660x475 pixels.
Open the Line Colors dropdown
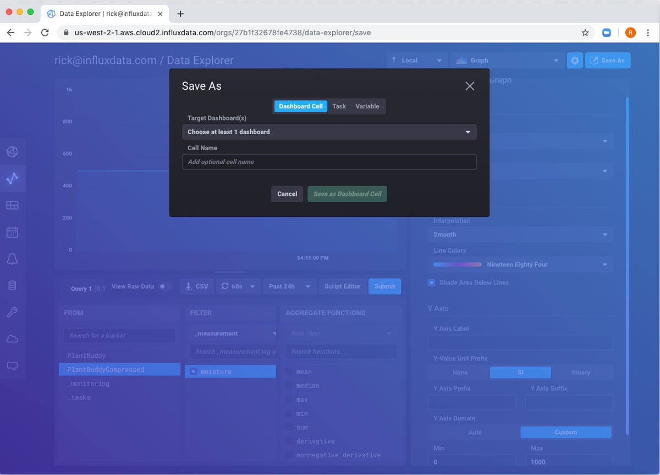[x=520, y=265]
